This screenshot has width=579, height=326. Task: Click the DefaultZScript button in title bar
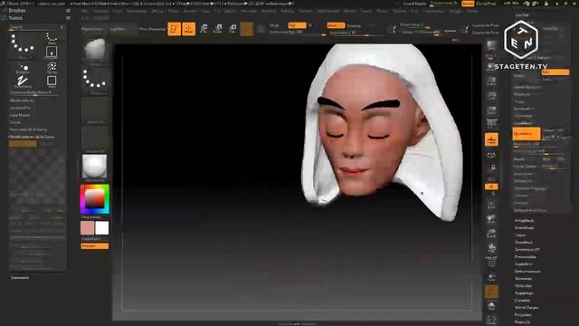pyautogui.click(x=487, y=4)
